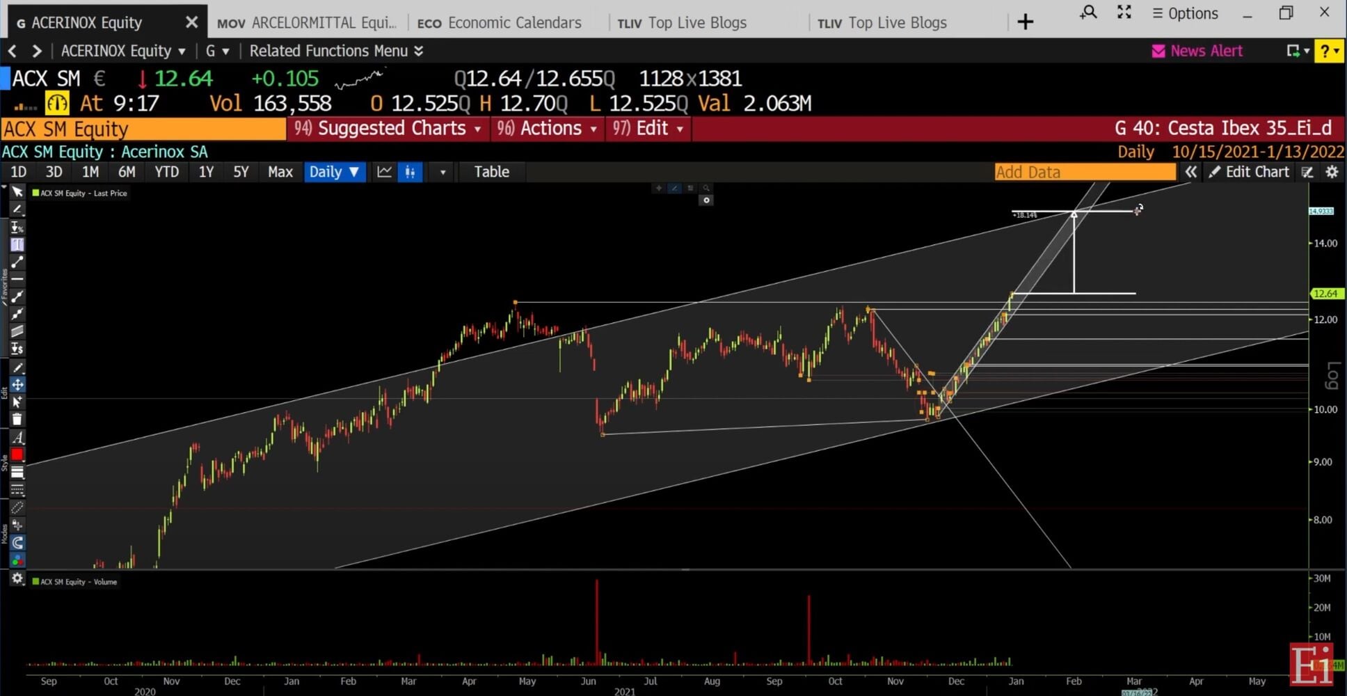The image size is (1347, 696).
Task: Toggle the lasso selection mode
Action: click(x=17, y=507)
